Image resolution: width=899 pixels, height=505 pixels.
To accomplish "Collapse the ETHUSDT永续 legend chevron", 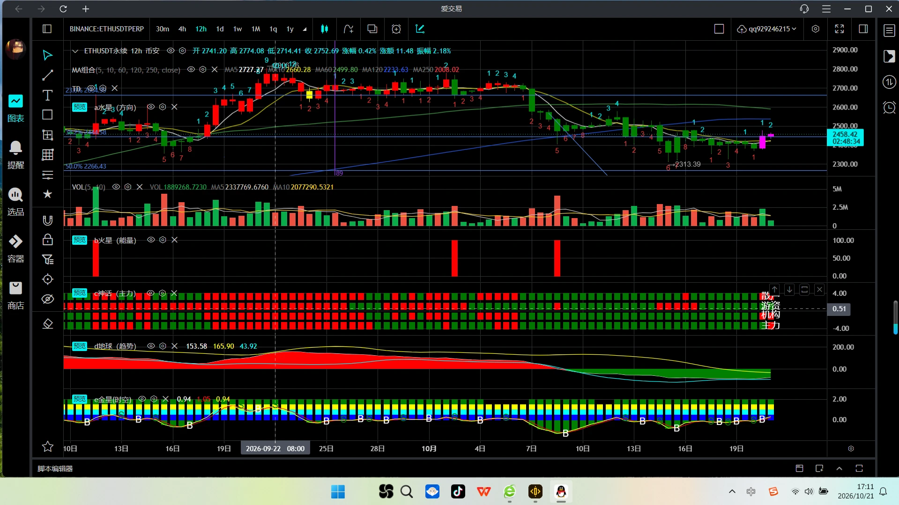I will (75, 51).
